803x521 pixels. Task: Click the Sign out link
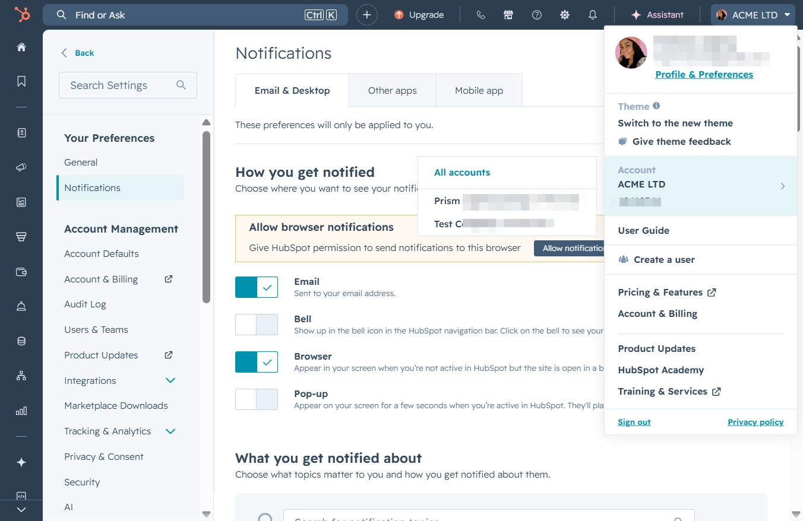[634, 422]
